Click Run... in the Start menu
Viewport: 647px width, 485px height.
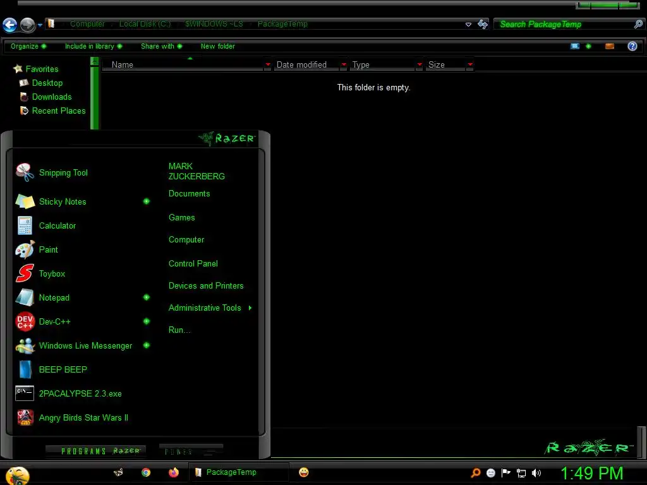pos(179,330)
